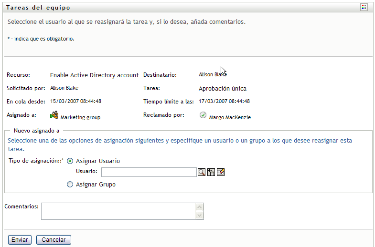Image resolution: width=375 pixels, height=247 pixels.
Task: Click the Recurso label
Action: pos(19,75)
